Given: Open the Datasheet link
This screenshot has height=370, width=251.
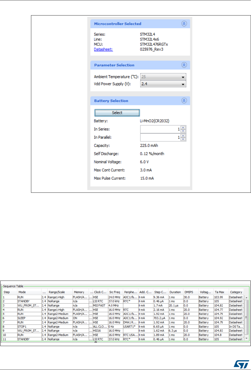Looking at the screenshot, I should pos(103,49).
